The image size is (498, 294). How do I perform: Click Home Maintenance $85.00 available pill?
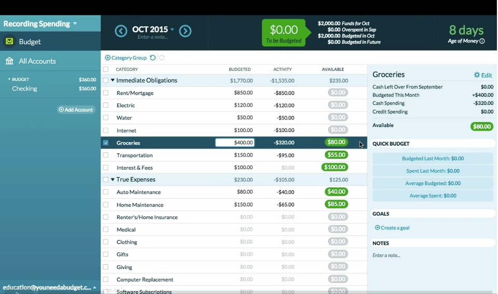(x=336, y=204)
